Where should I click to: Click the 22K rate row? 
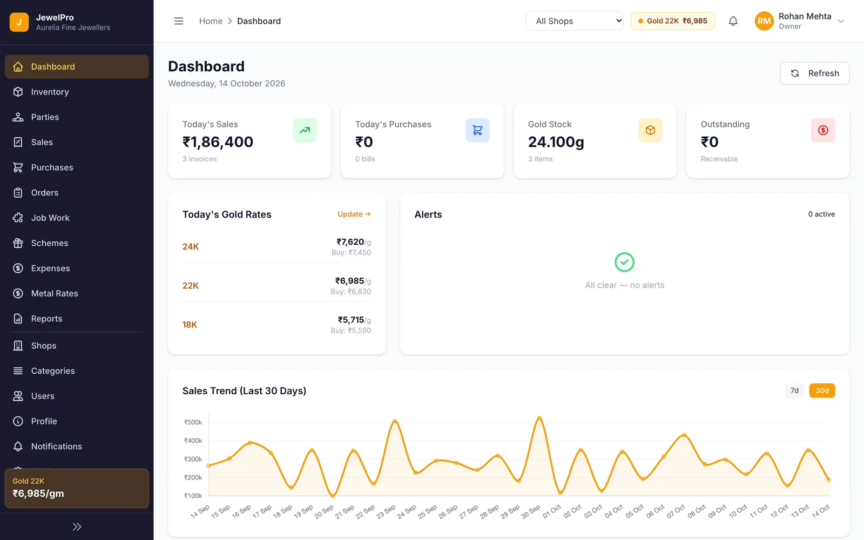pyautogui.click(x=276, y=286)
